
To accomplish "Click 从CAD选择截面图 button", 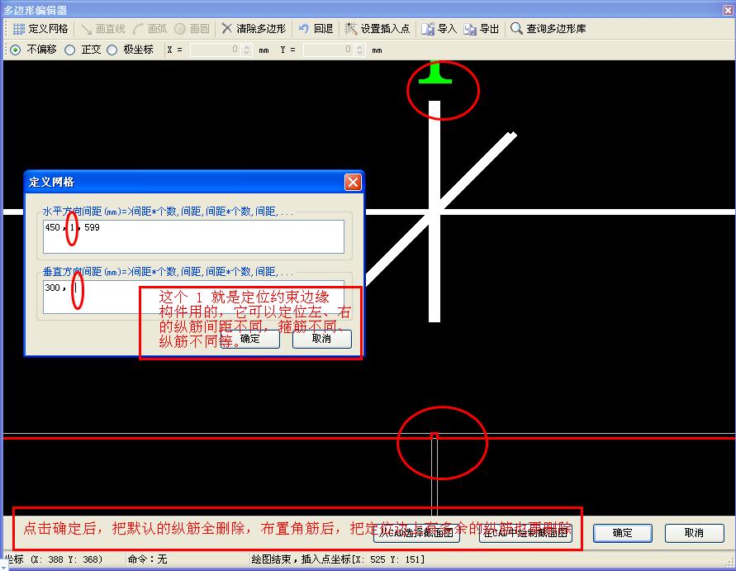I will 416,533.
